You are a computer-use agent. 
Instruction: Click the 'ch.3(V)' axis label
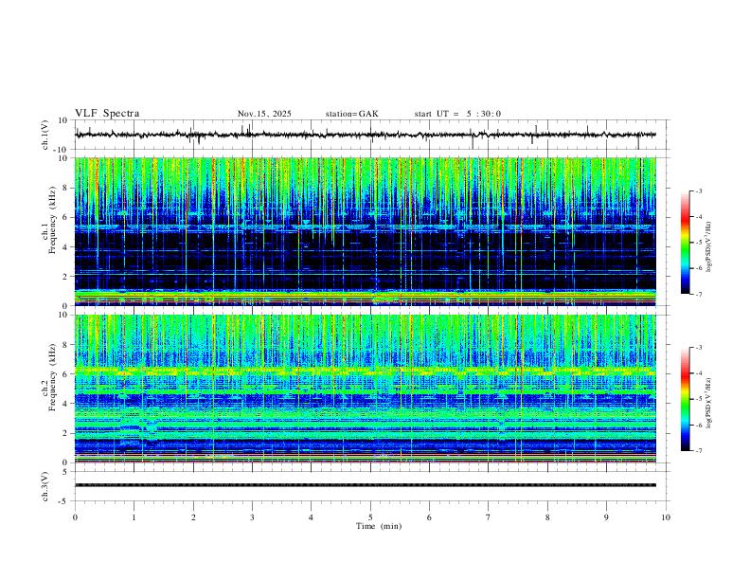[45, 487]
